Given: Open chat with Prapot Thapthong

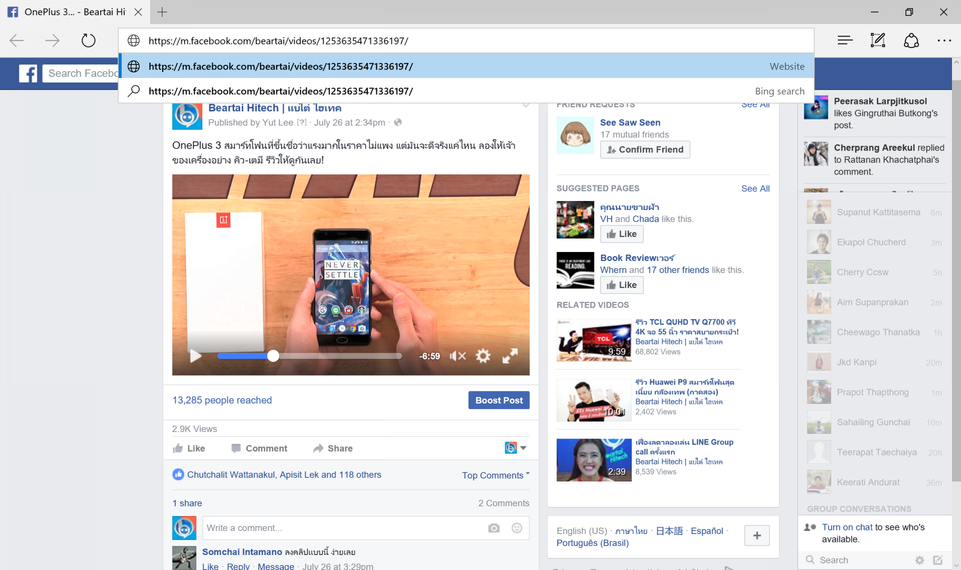Looking at the screenshot, I should pyautogui.click(x=875, y=392).
